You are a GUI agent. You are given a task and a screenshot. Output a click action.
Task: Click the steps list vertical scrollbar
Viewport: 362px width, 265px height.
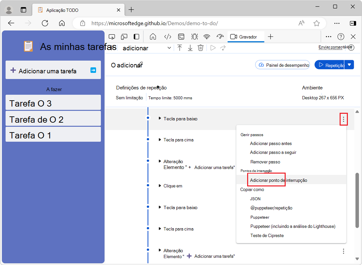pyautogui.click(x=357, y=201)
